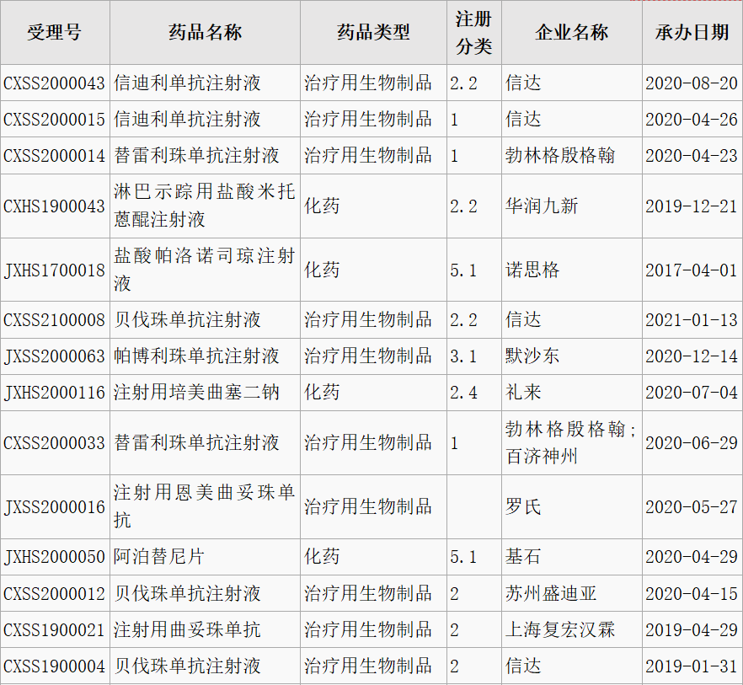This screenshot has width=743, height=685.
Task: Select cell JXHS2000050
Action: pyautogui.click(x=54, y=557)
